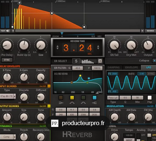Click the envelope start handle at bottom left
Image resolution: width=156 pixels, height=141 pixels.
tap(13, 27)
